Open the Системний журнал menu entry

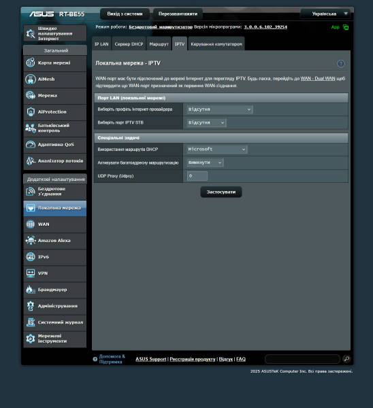click(55, 322)
